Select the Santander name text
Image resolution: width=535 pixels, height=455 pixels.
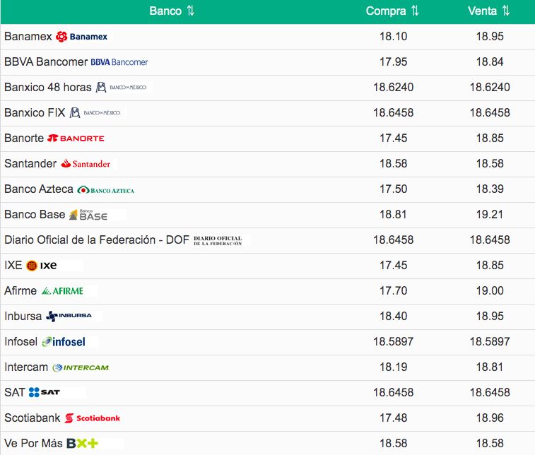pyautogui.click(x=30, y=163)
